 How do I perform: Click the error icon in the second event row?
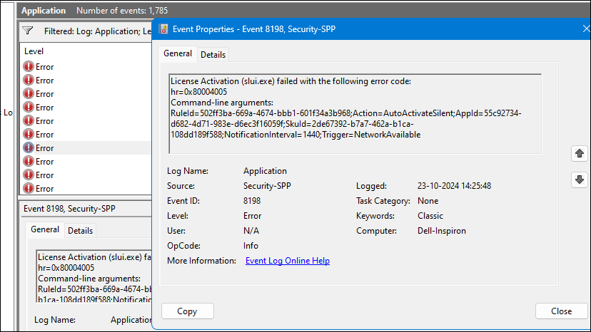29,81
